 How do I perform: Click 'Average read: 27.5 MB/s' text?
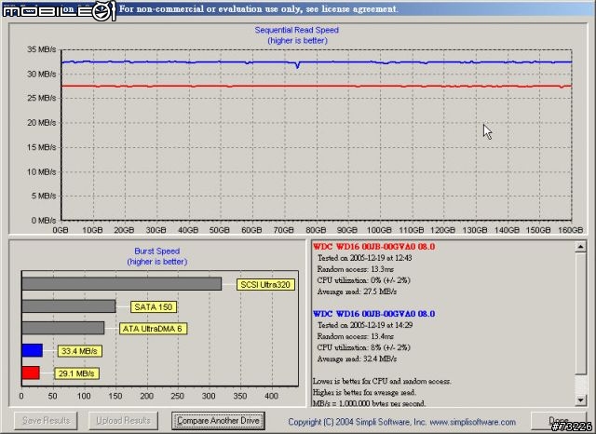[x=357, y=292]
